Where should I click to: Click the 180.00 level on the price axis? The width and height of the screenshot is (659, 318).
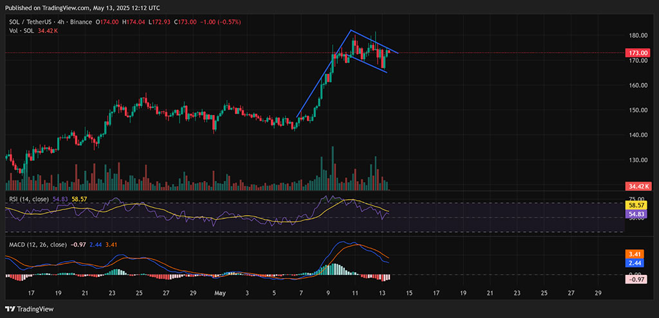pos(637,35)
